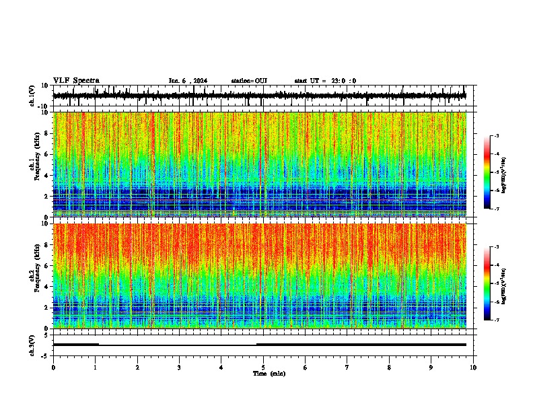Click the ch.1 spectrogram color scale bar
The width and height of the screenshot is (533, 412).
487,172
